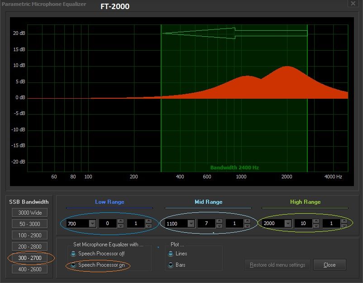The image size is (363, 283).
Task: Switch the plot to Lines
Action: tap(177, 254)
